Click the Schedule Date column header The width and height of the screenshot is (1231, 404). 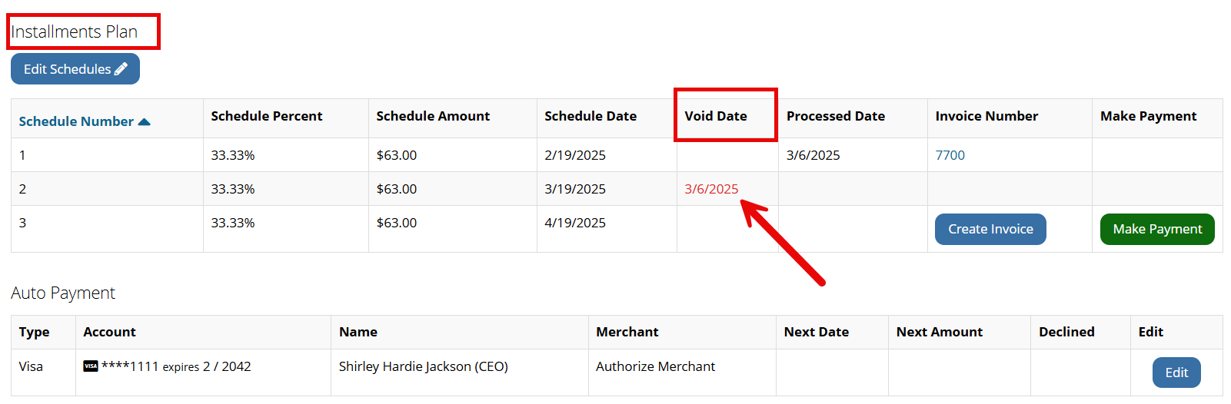tap(591, 116)
